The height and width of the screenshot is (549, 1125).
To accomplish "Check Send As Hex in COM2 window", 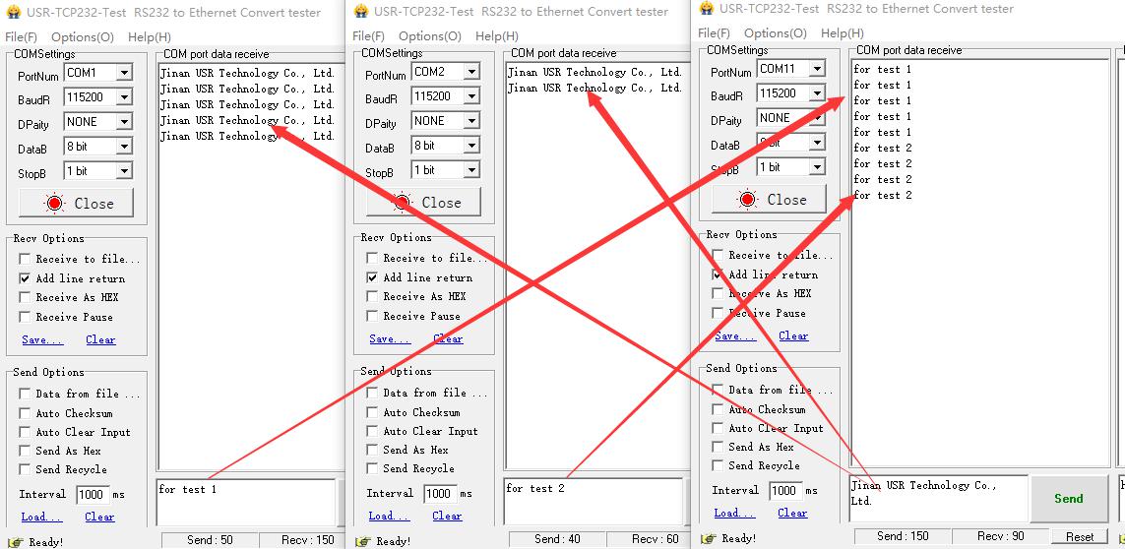I will click(372, 450).
